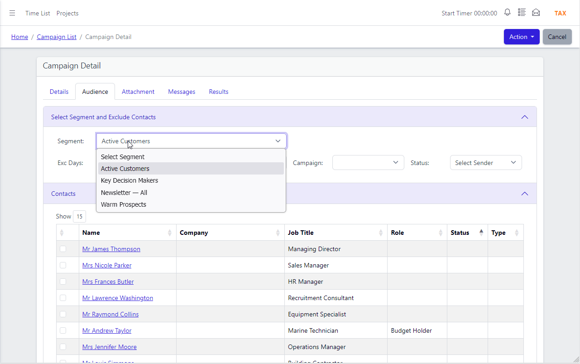Click the Recruitment Consultant job title cell

[336, 298]
